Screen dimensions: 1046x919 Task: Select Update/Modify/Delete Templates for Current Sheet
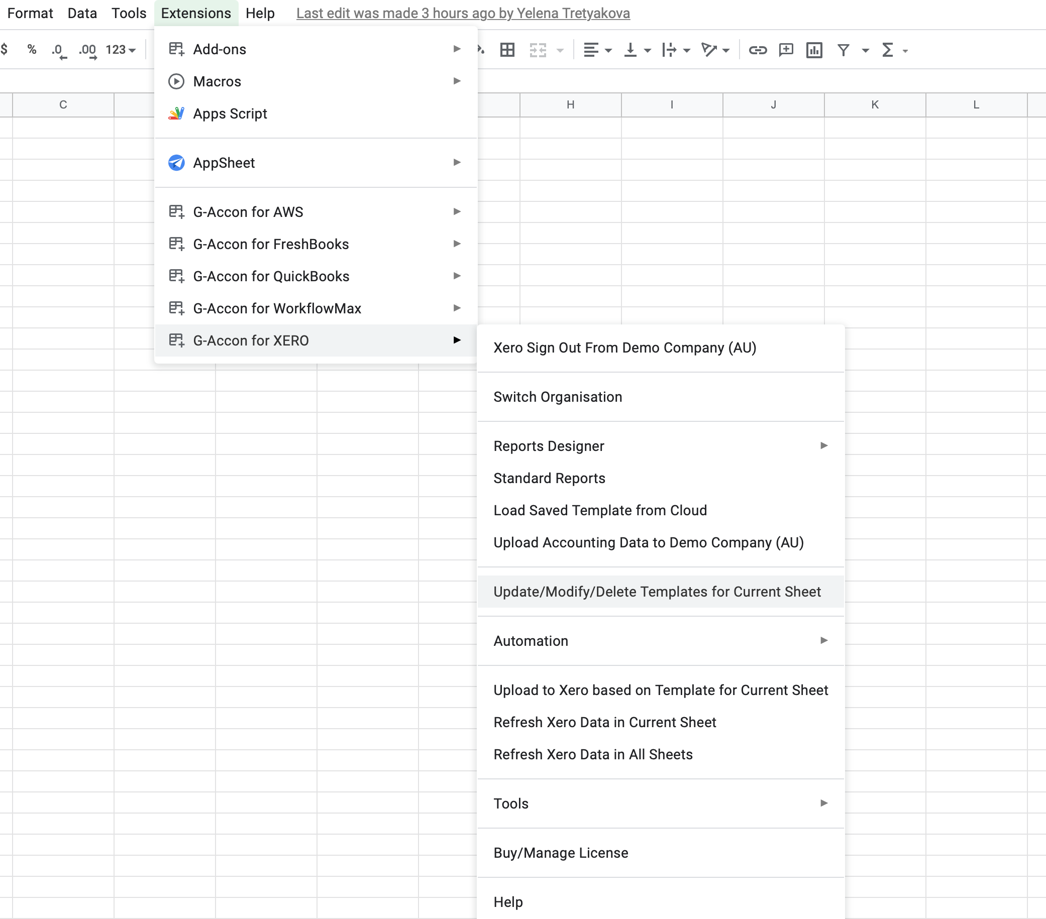(x=657, y=592)
